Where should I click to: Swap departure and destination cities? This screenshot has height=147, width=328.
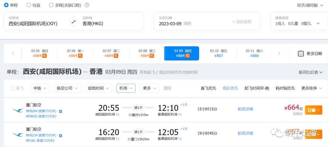[73, 22]
